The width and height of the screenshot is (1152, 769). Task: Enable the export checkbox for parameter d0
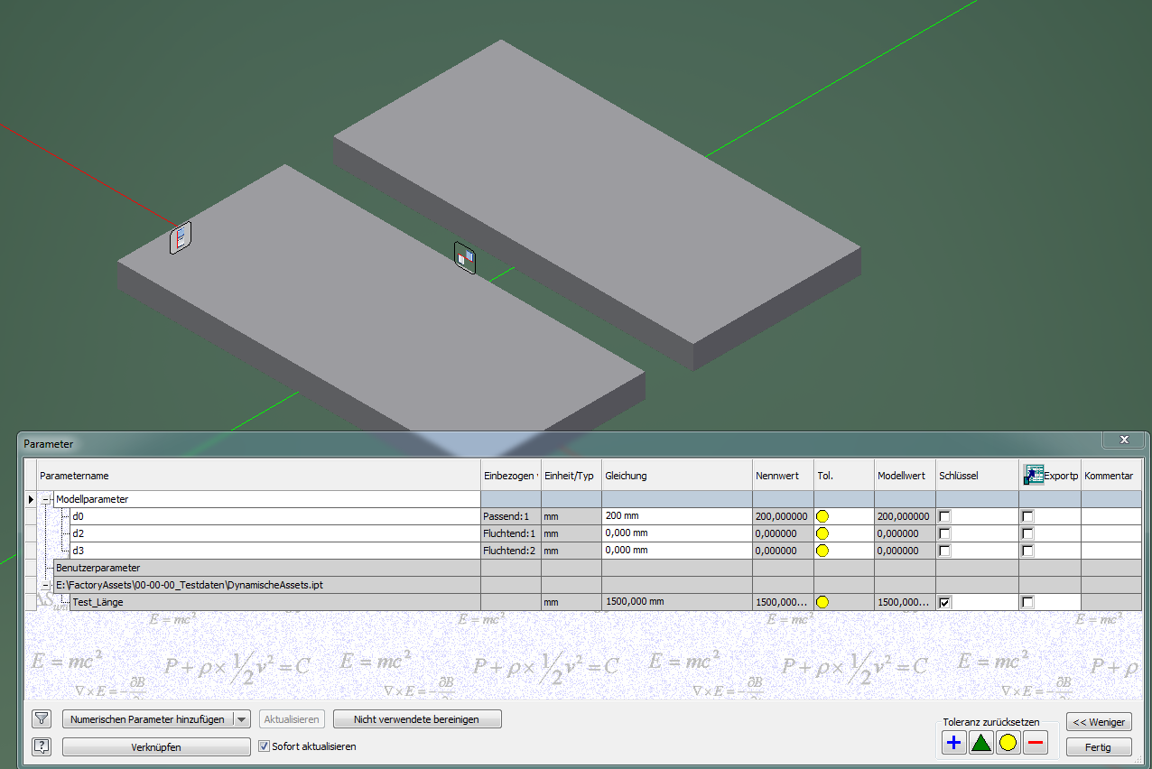point(1026,515)
